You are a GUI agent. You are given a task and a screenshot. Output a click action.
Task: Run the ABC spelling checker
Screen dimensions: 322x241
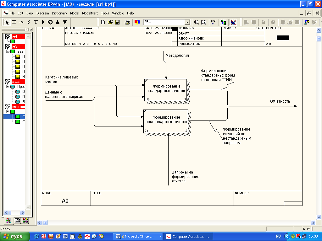214,22
